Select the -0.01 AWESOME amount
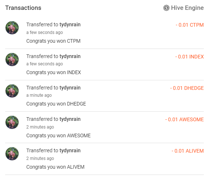 point(184,119)
